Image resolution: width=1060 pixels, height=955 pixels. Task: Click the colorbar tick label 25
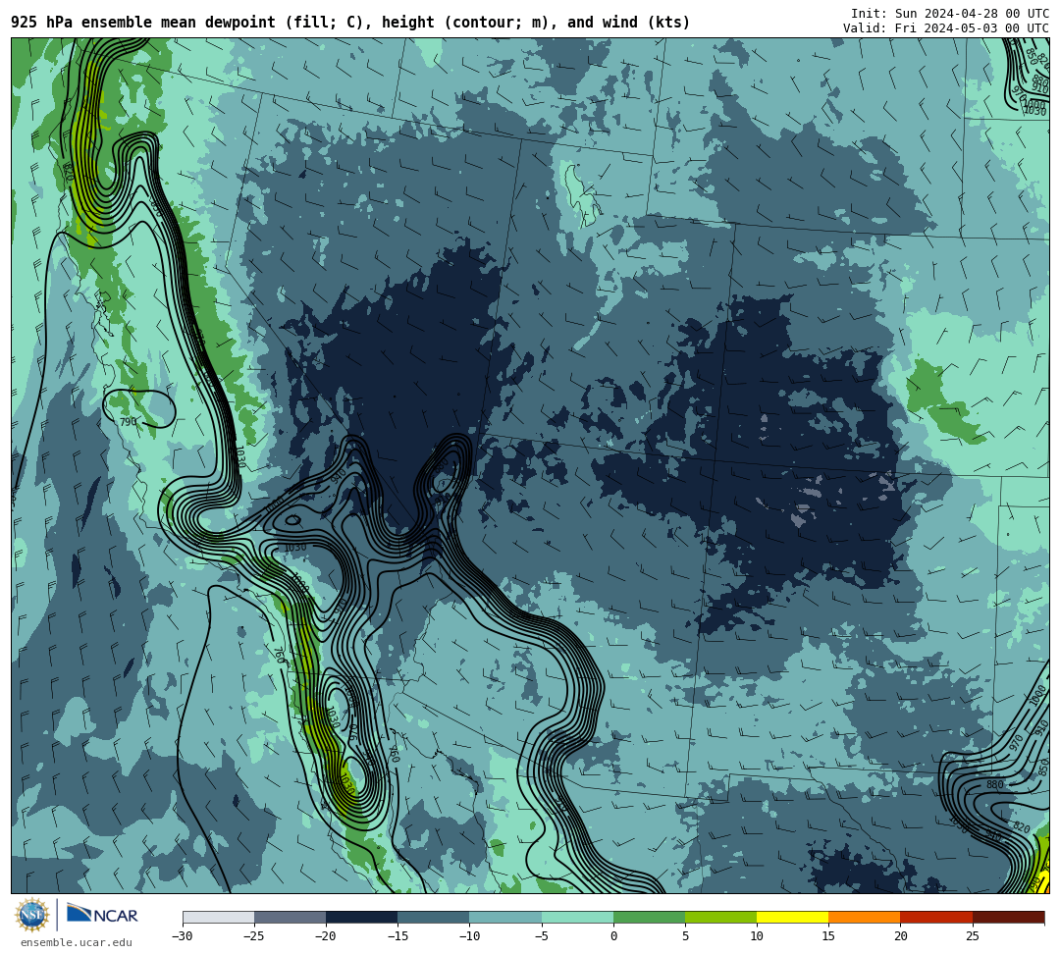tap(972, 936)
